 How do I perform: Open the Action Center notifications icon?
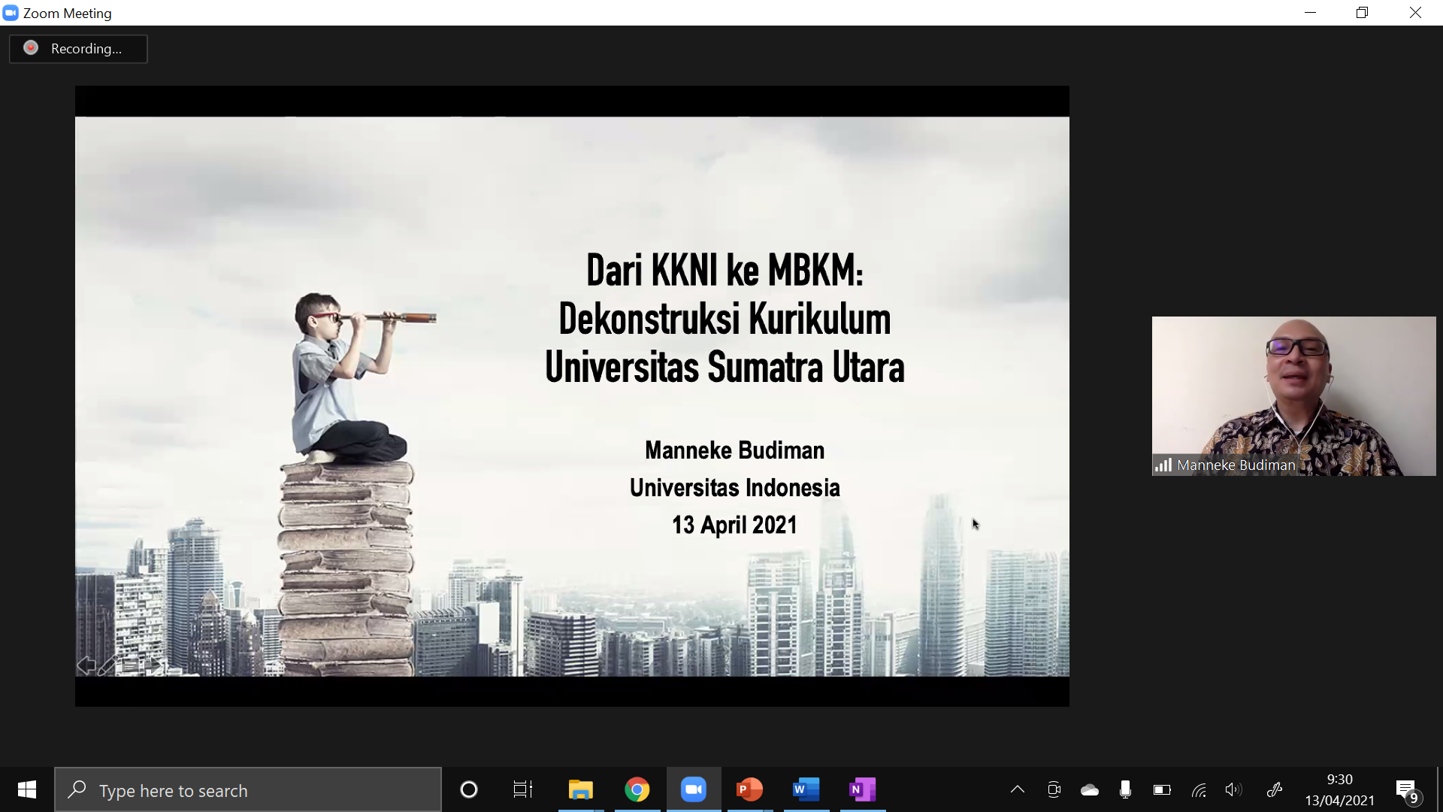(1408, 791)
